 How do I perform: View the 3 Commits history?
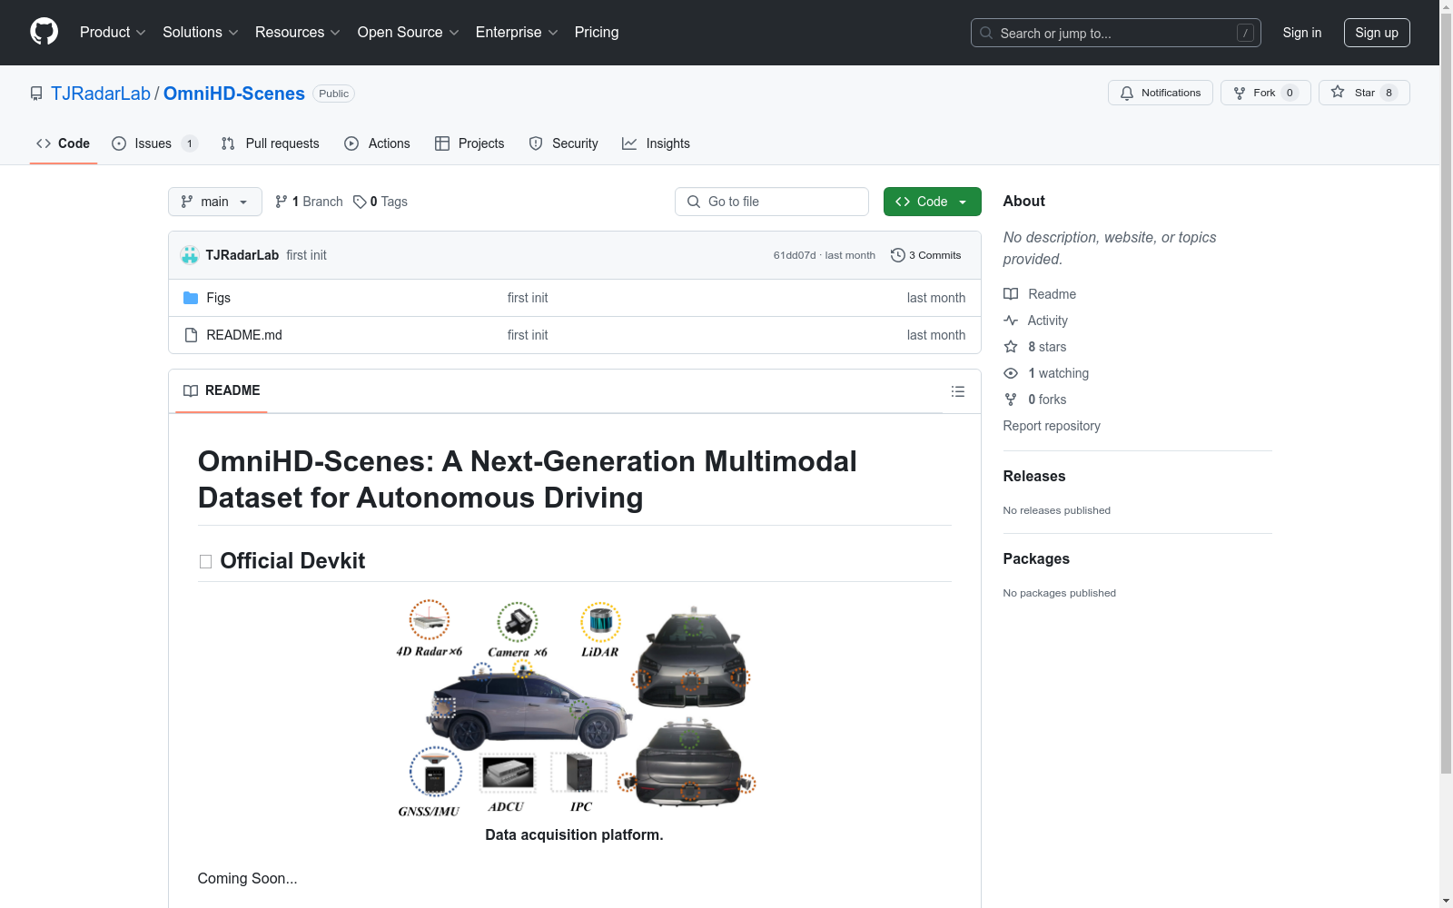click(926, 255)
